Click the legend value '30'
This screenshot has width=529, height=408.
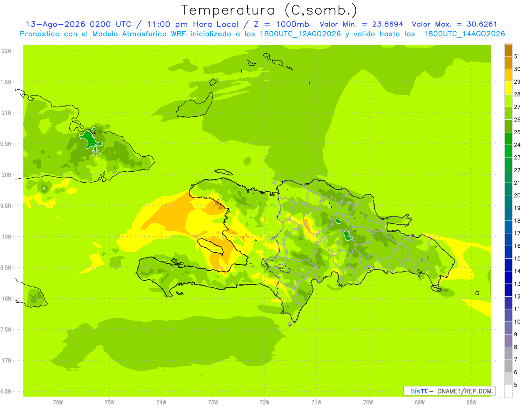(517, 69)
